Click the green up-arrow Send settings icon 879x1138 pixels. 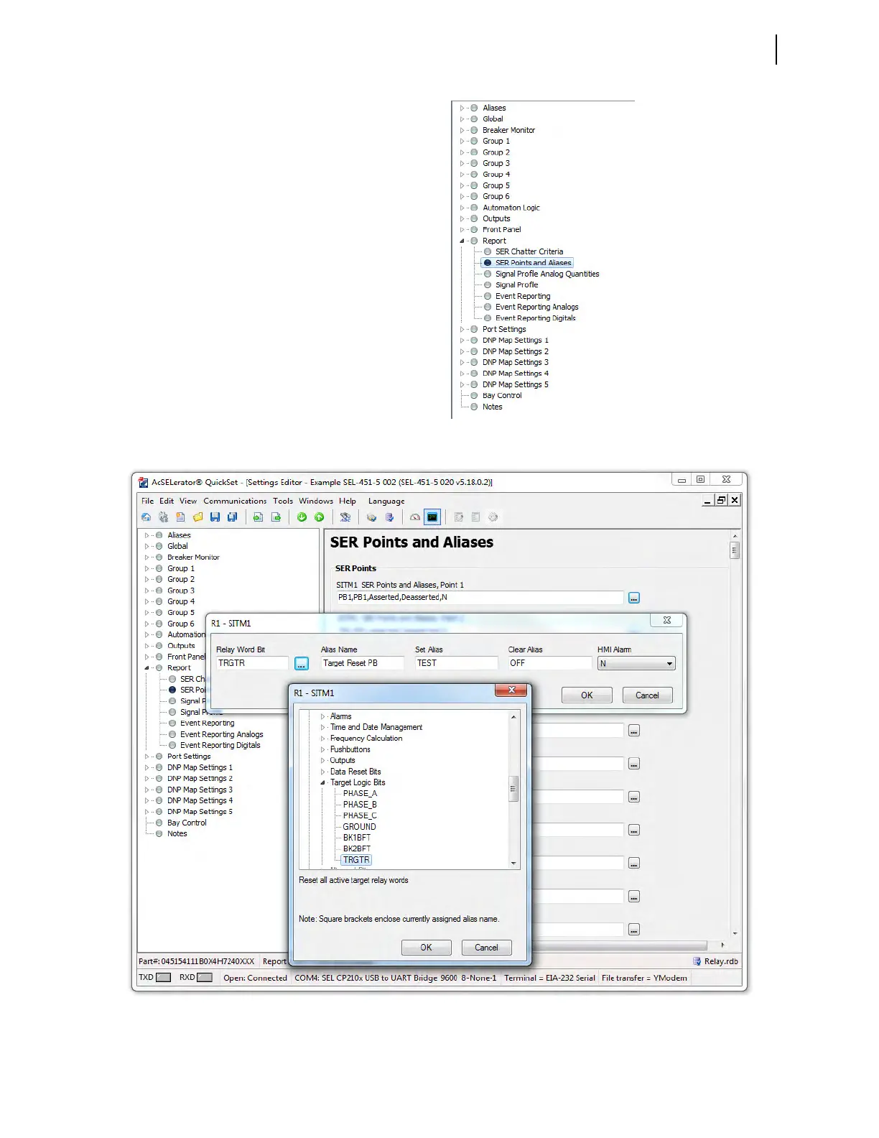319,517
